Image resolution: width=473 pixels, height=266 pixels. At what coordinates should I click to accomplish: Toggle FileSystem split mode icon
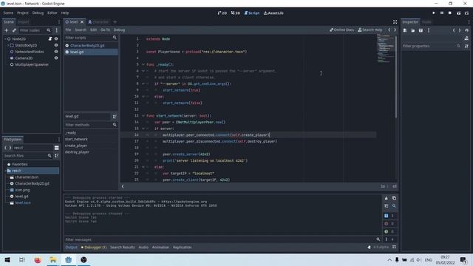(56, 148)
